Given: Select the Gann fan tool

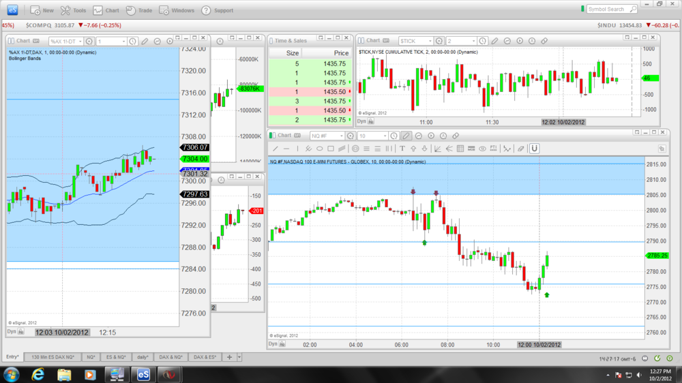Looking at the screenshot, I should coord(438,149).
